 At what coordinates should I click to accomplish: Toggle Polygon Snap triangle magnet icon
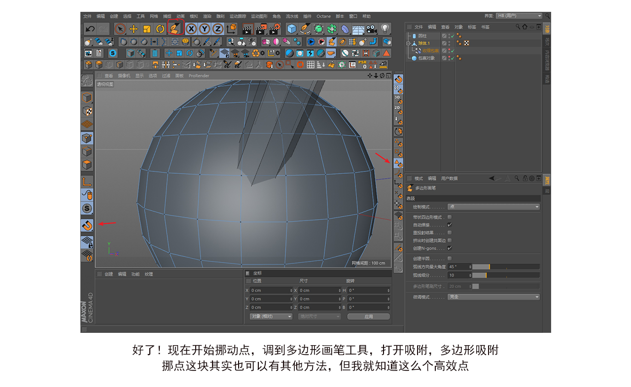point(398,162)
